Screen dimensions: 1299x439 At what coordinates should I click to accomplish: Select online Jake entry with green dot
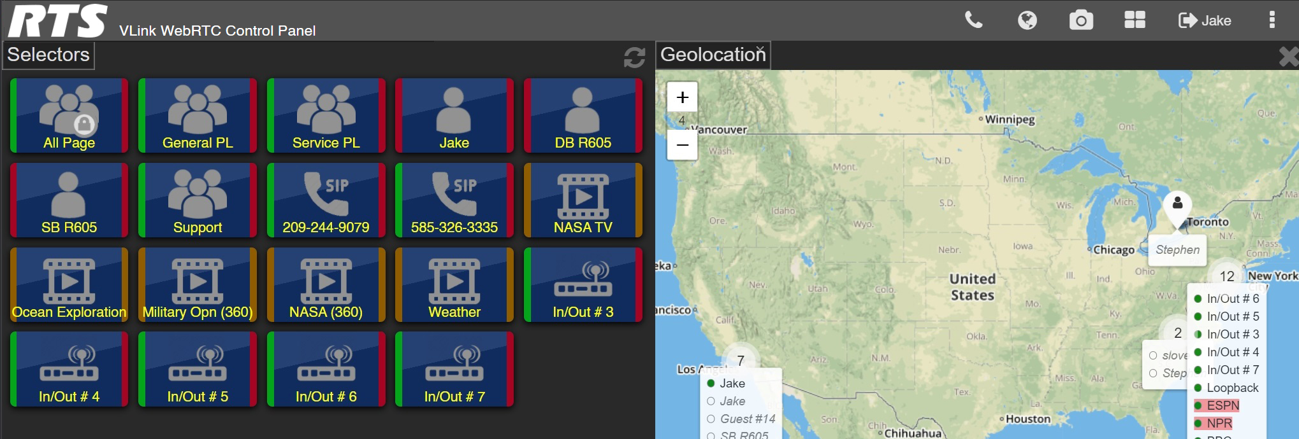pos(726,383)
